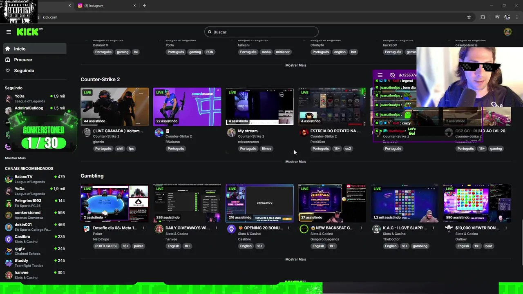523x294 pixels.
Task: Select poker tag on NetoCope stream
Action: click(x=138, y=246)
